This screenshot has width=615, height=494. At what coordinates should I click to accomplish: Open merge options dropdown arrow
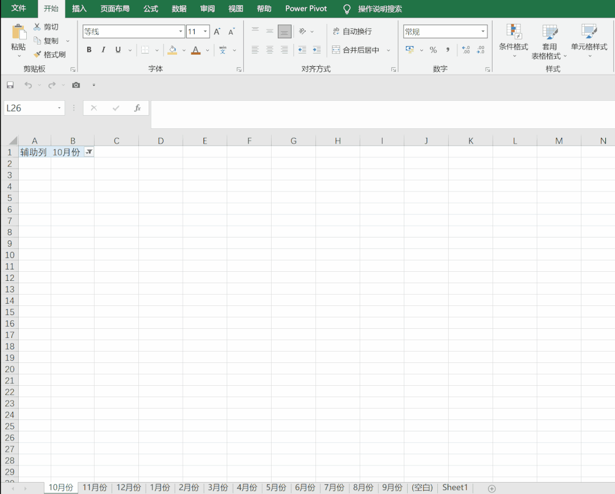pos(388,50)
